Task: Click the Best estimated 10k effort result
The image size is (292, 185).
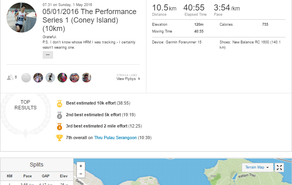Action: [x=98, y=103]
